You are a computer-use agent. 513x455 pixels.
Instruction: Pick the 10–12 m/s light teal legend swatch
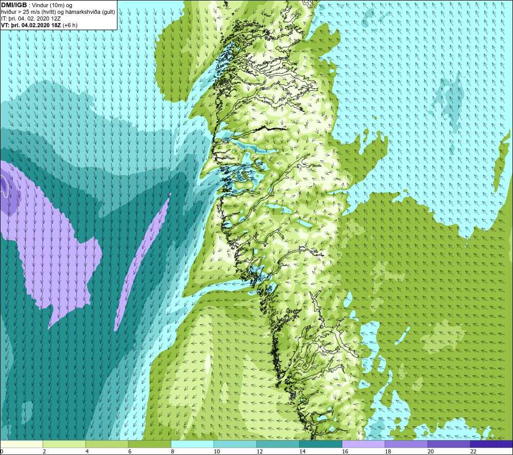pyautogui.click(x=235, y=444)
